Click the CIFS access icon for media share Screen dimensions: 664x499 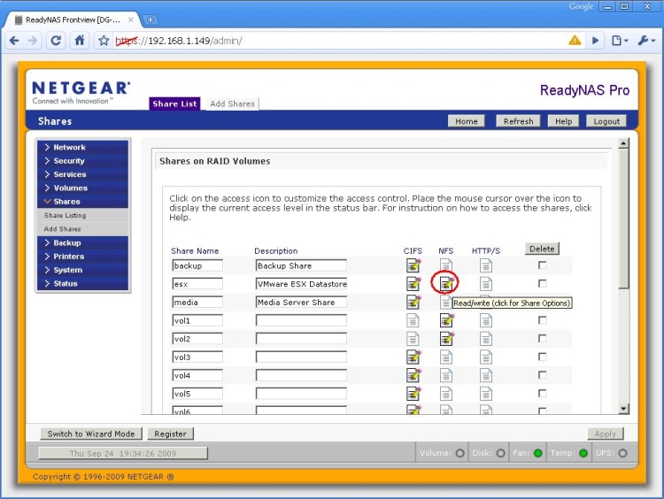tap(413, 302)
